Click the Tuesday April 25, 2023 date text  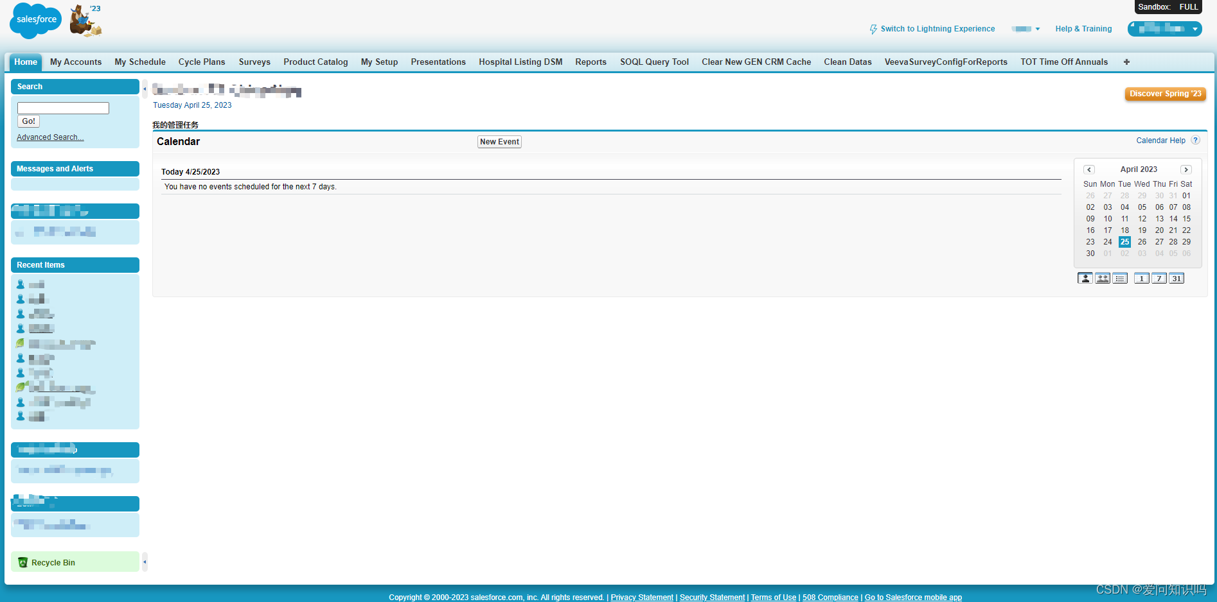coord(192,105)
